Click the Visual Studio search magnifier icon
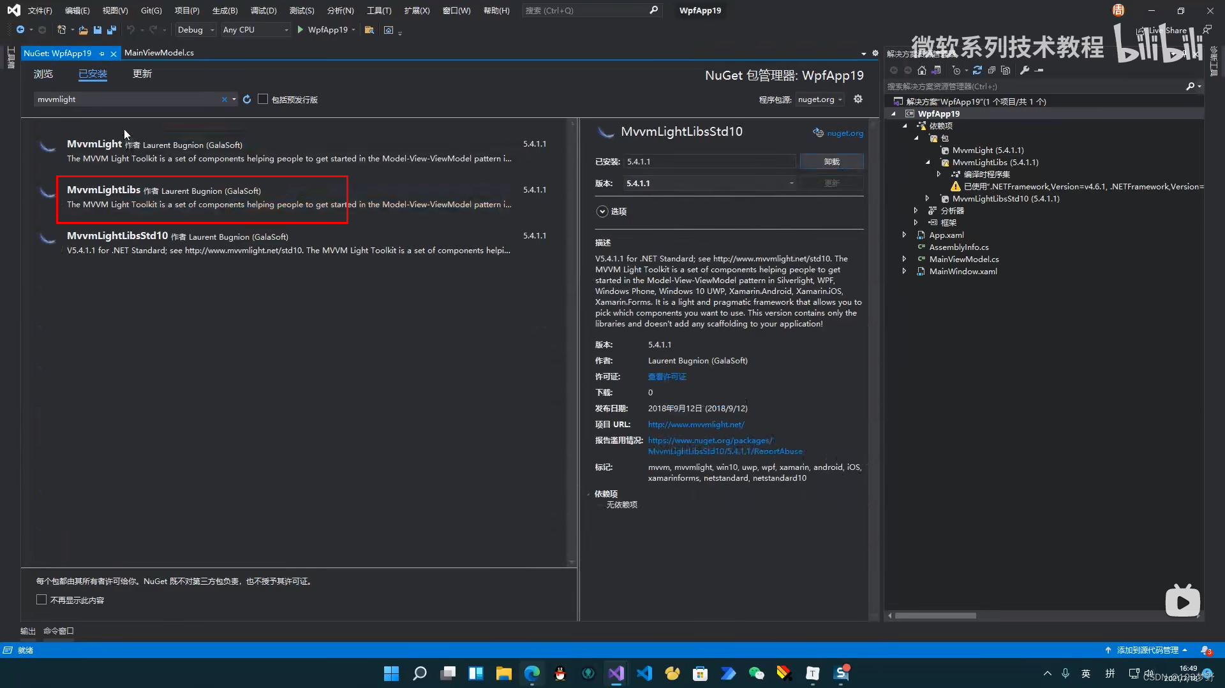Screen dimensions: 1225x688 [x=653, y=10]
